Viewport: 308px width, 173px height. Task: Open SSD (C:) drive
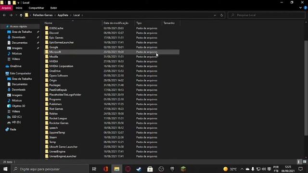16,117
